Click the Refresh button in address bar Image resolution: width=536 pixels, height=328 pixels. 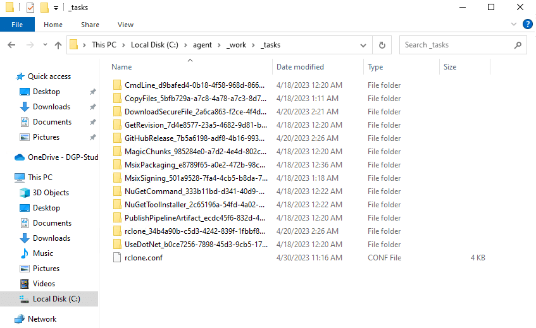pyautogui.click(x=382, y=46)
